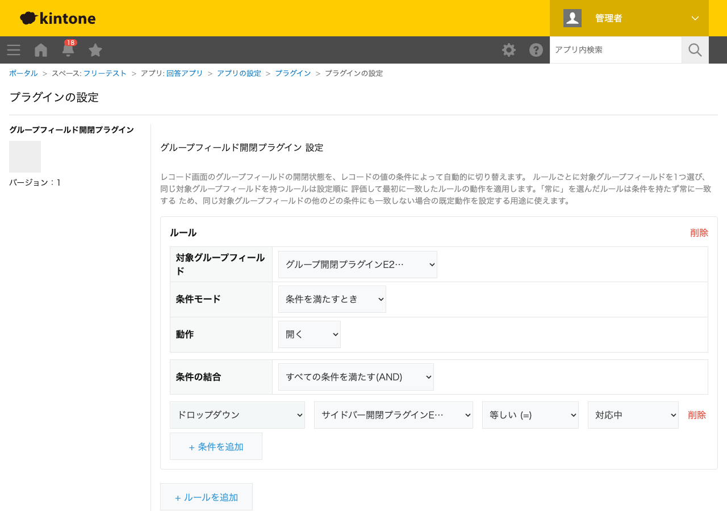Delete the rule with 削除 link
727x511 pixels.
pos(699,233)
